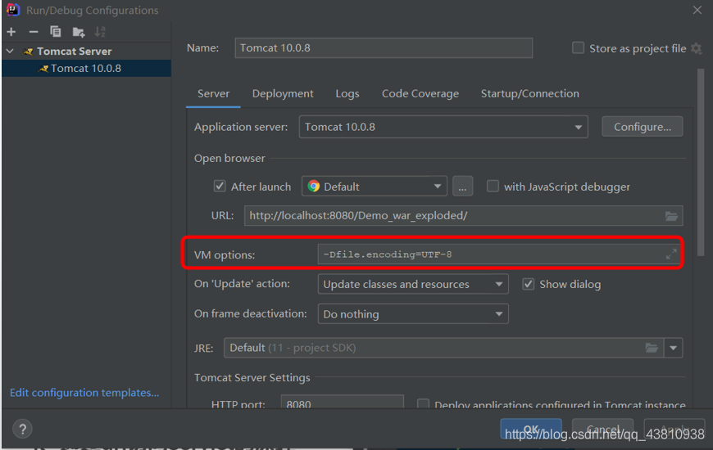Click the HTTP port field

[x=342, y=403]
